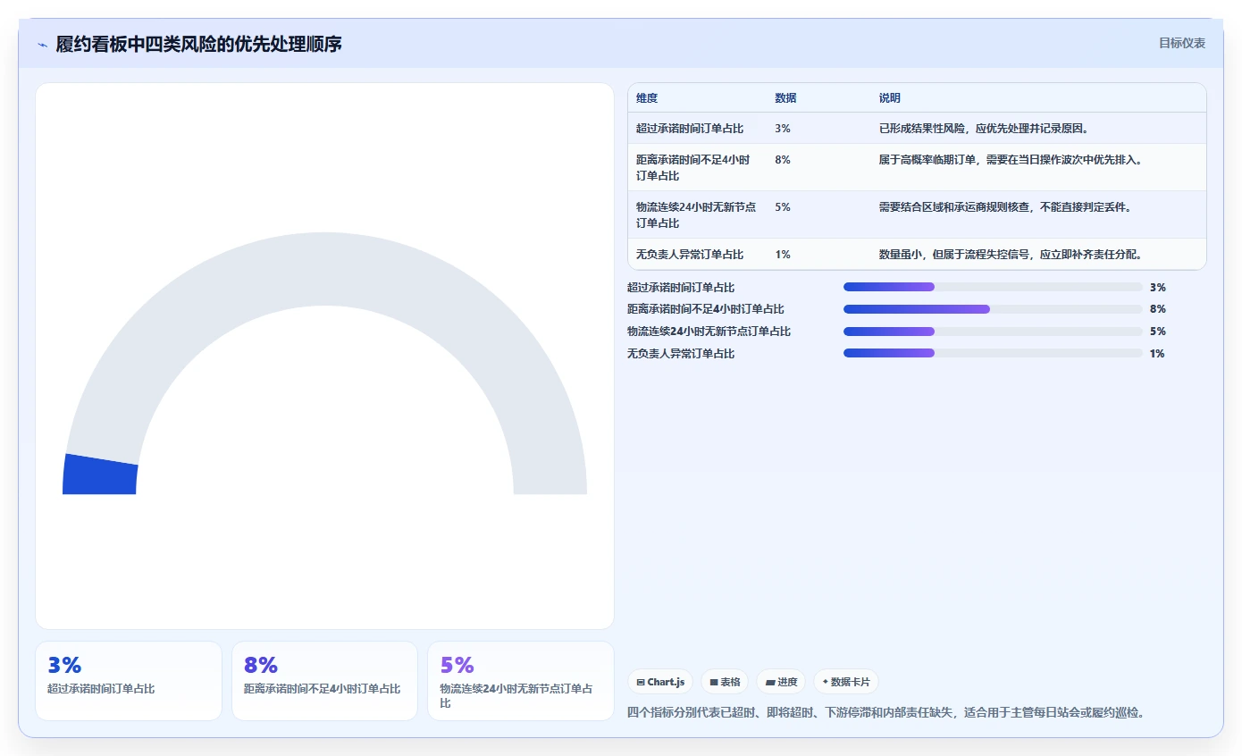Click the 8% value beside second progress bar
This screenshot has height=756, width=1242.
[x=1157, y=309]
